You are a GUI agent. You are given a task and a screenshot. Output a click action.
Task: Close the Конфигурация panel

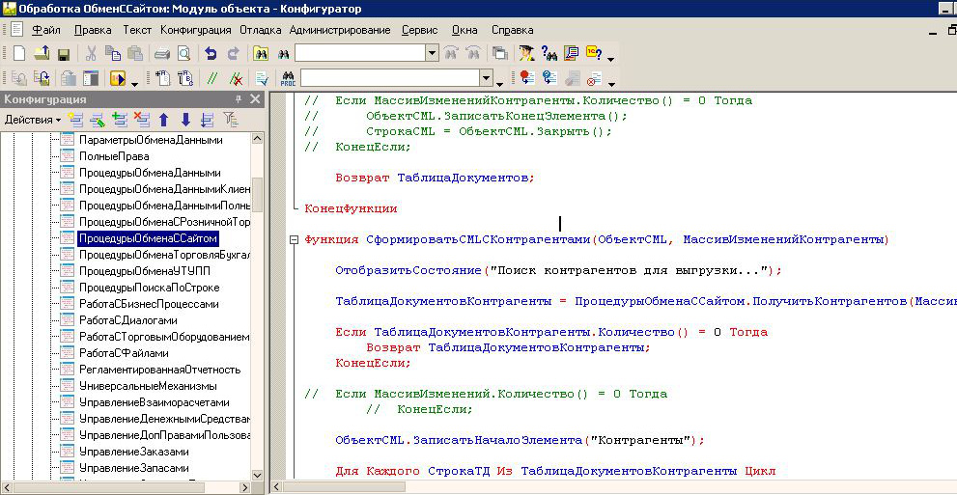pyautogui.click(x=255, y=99)
